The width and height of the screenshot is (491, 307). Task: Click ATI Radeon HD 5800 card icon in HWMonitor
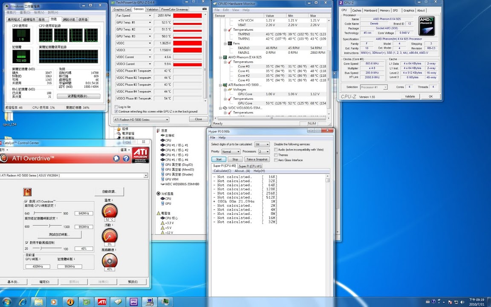225,85
